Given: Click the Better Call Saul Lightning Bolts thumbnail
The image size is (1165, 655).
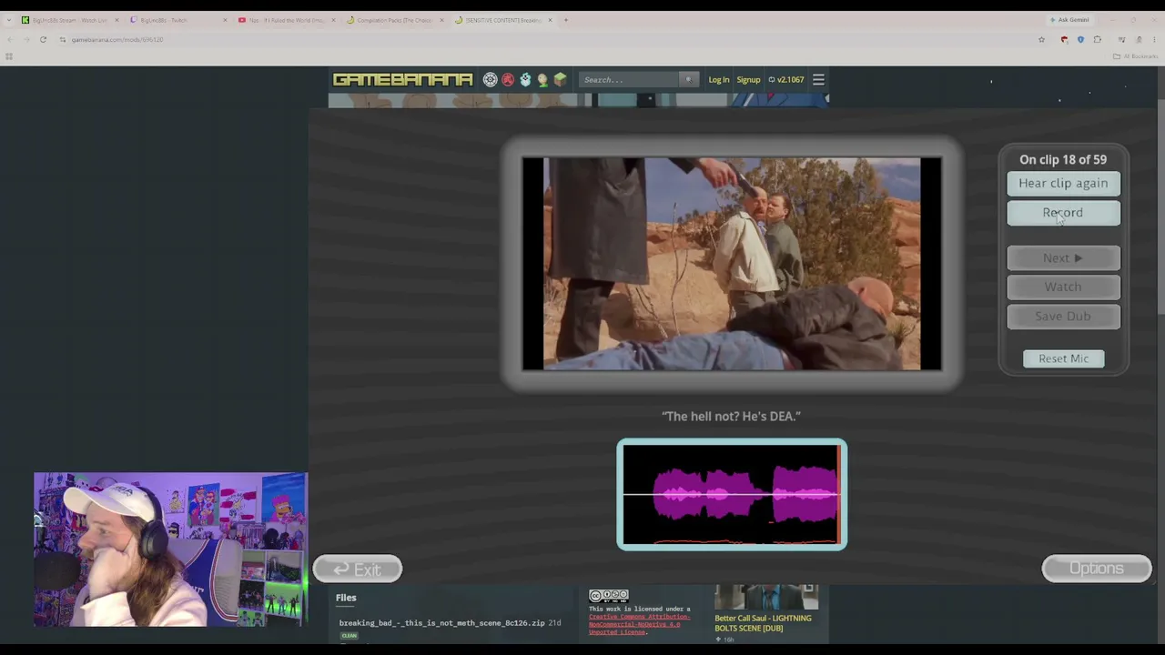Looking at the screenshot, I should (x=766, y=597).
